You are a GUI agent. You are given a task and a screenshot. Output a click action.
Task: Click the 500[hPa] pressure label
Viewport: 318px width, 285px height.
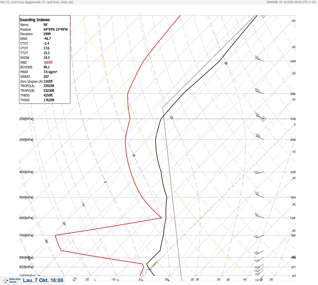click(x=26, y=197)
